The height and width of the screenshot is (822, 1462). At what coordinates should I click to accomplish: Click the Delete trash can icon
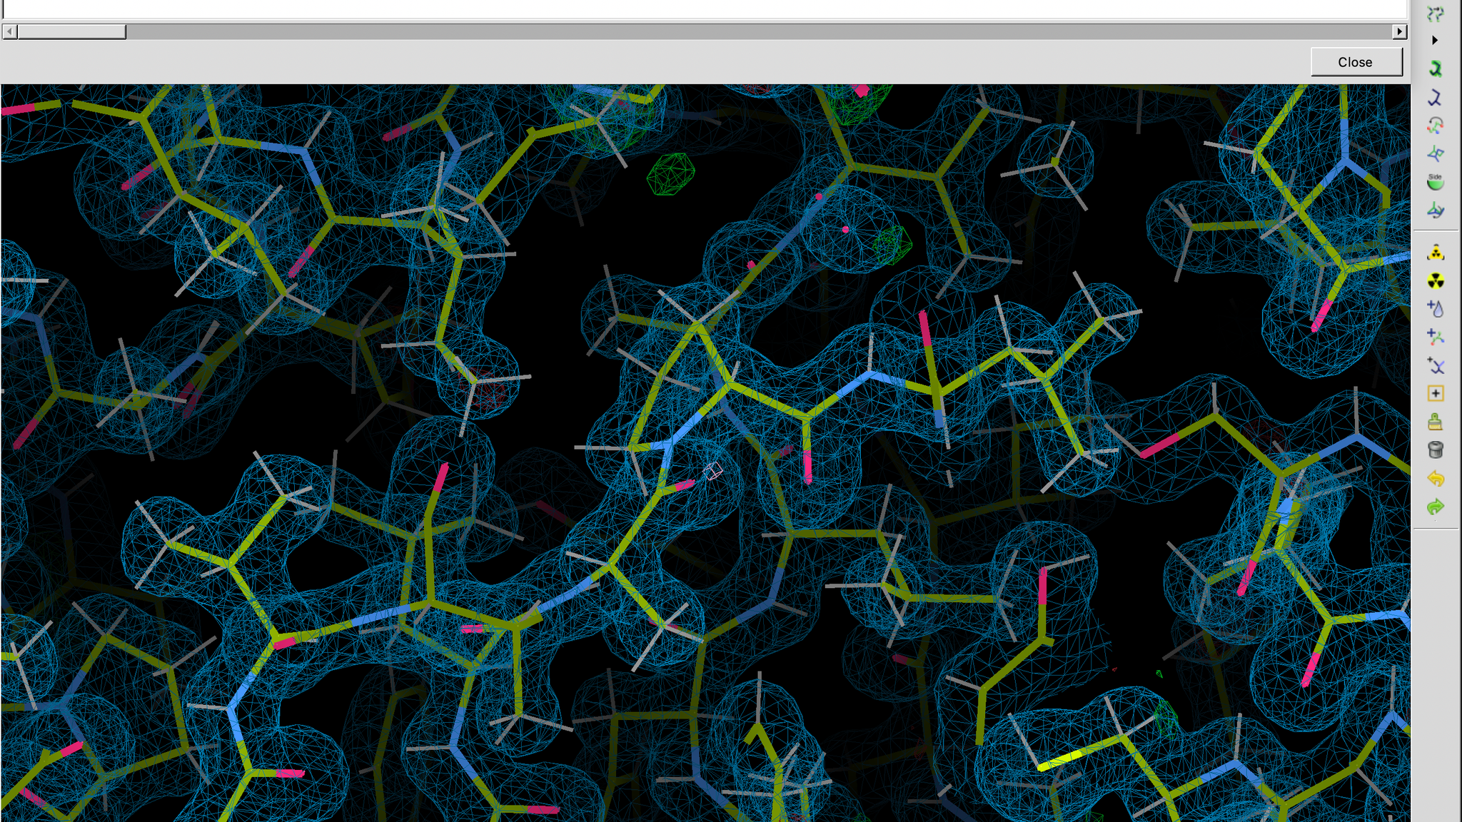pos(1436,450)
